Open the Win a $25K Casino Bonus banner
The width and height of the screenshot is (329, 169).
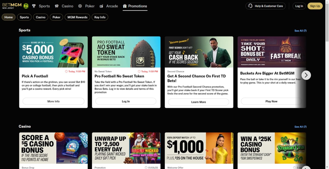[272, 148]
